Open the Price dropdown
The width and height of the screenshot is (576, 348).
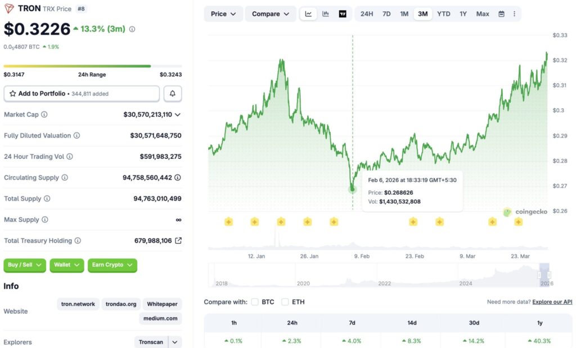click(x=223, y=13)
